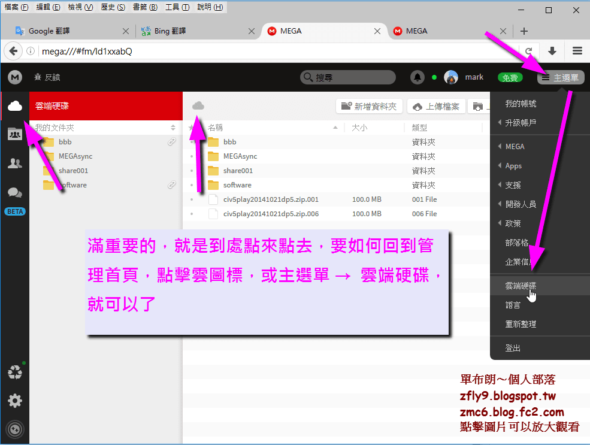Select civ5play20141021dp5.zip.006 file row
Screen dimensions: 590x445
click(x=336, y=214)
